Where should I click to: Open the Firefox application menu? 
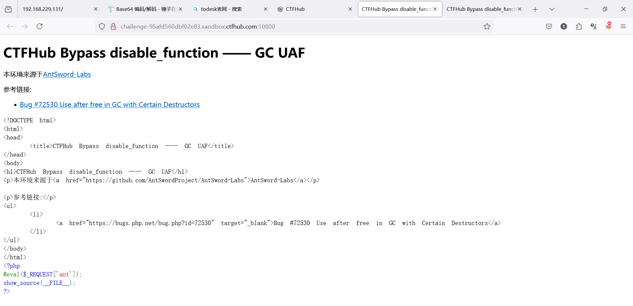pyautogui.click(x=623, y=26)
